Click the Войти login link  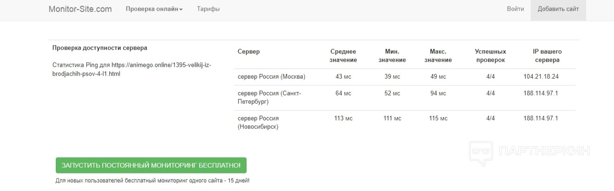point(515,9)
